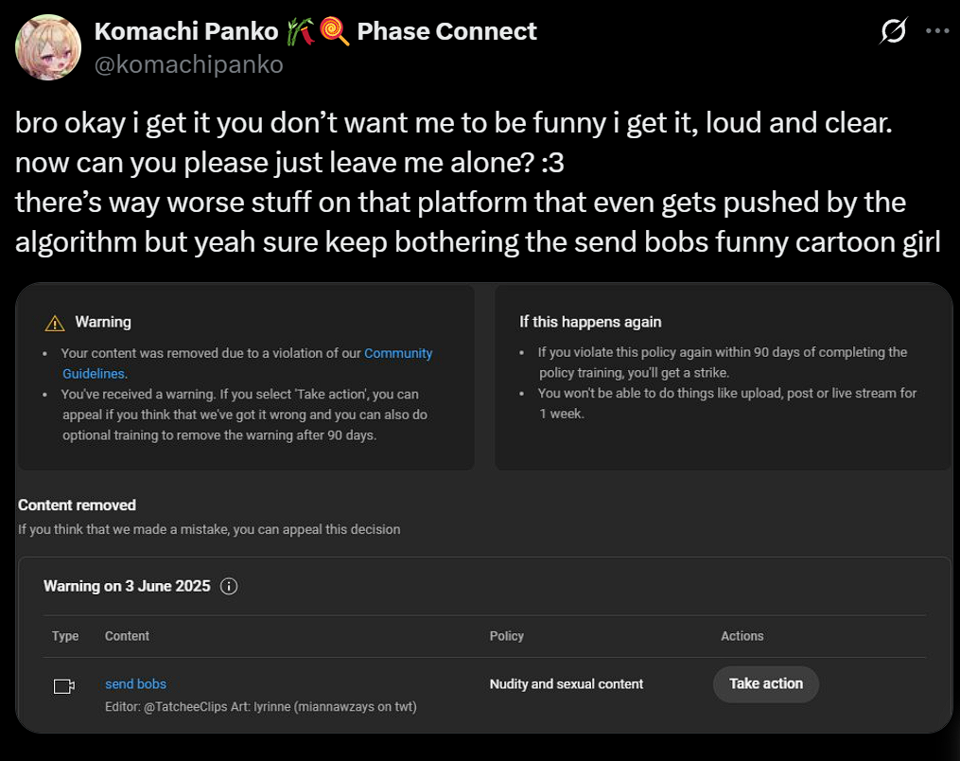960x761 pixels.
Task: Click the Content column header
Action: coord(127,636)
